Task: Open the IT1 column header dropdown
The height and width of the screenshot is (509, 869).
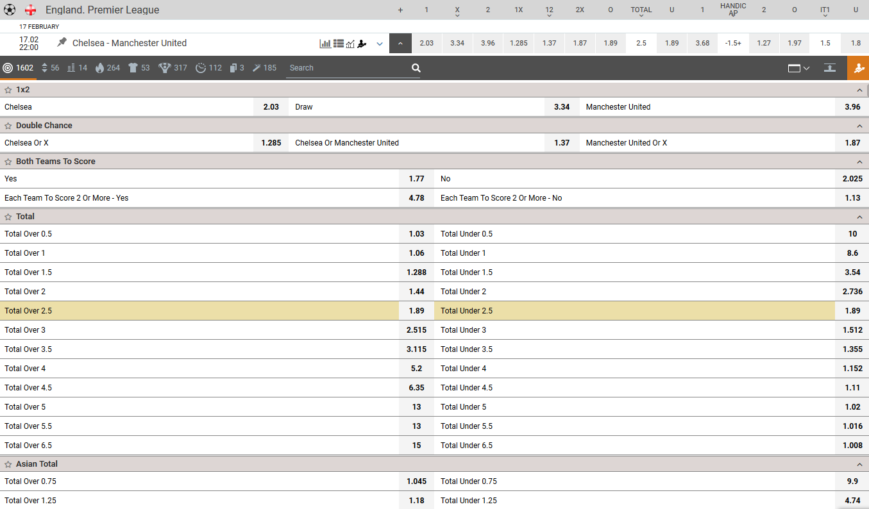Action: [825, 11]
